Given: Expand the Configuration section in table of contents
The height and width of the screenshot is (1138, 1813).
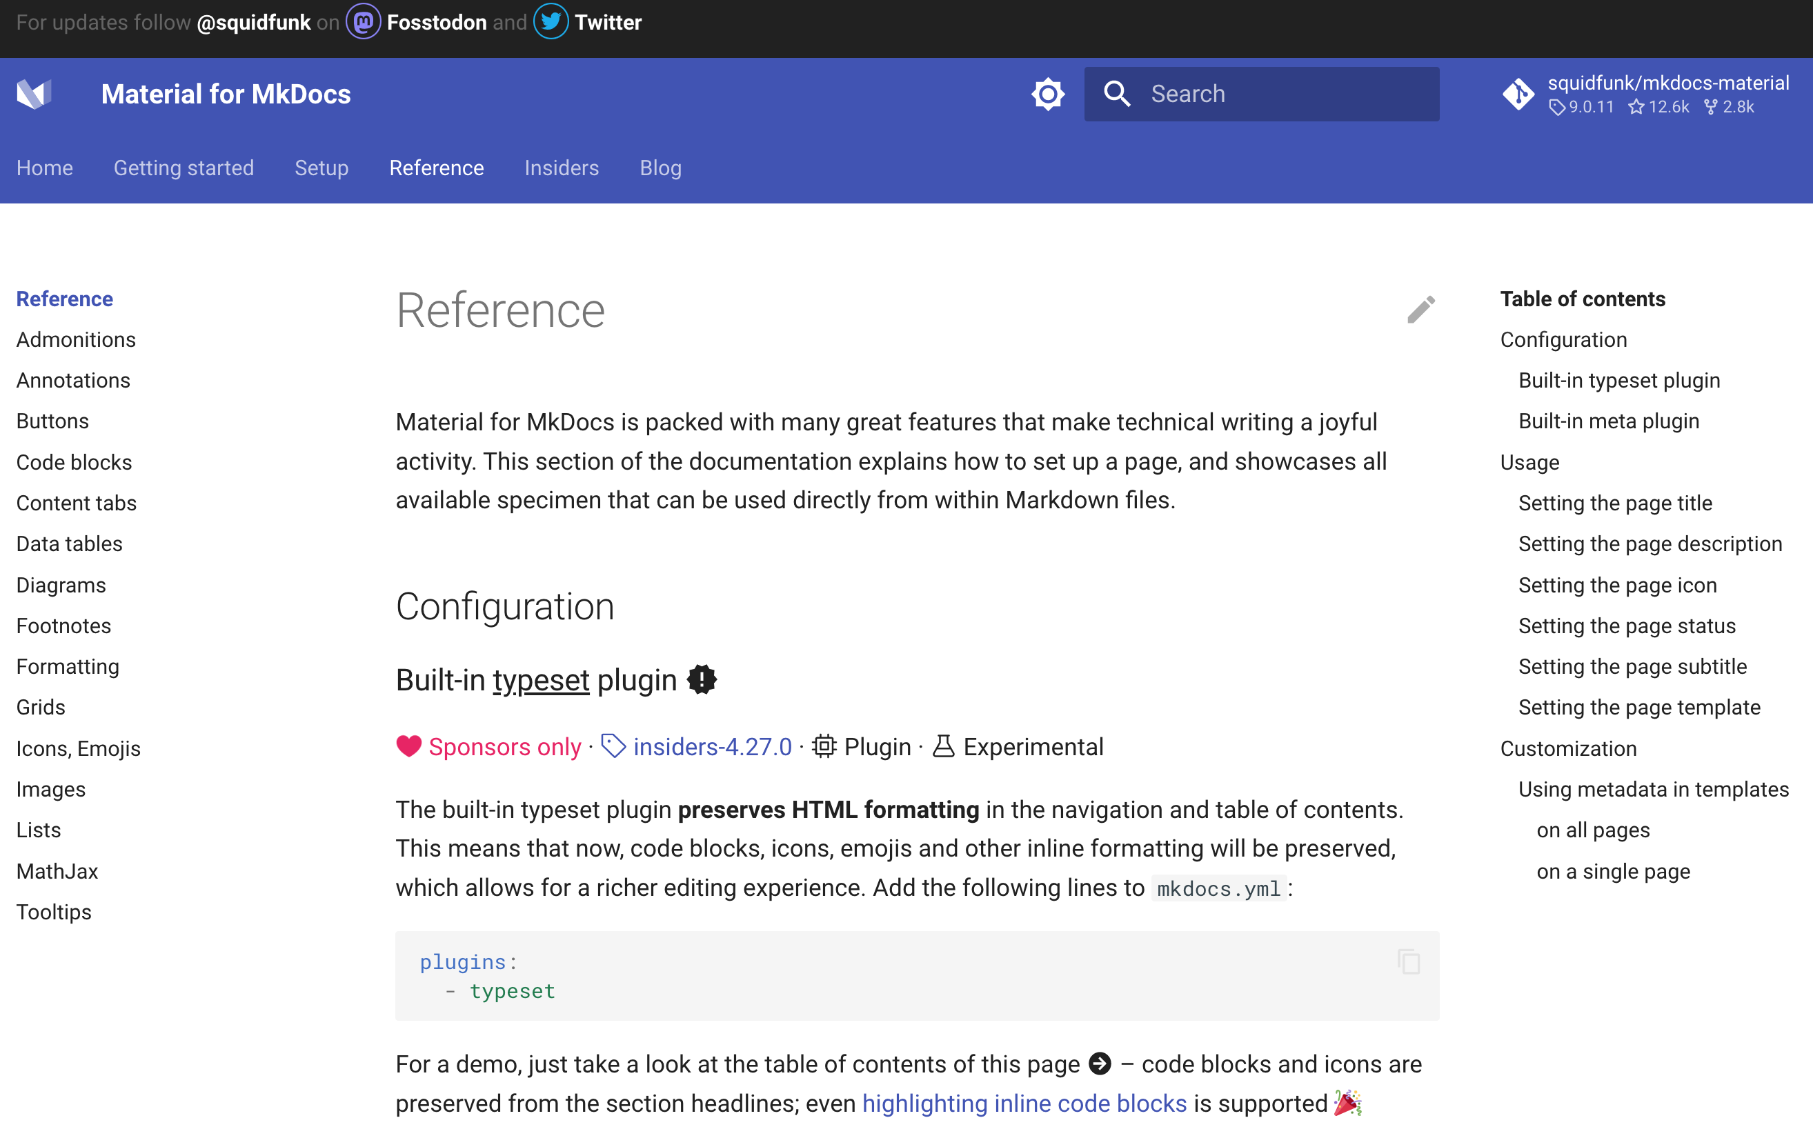Looking at the screenshot, I should point(1563,338).
